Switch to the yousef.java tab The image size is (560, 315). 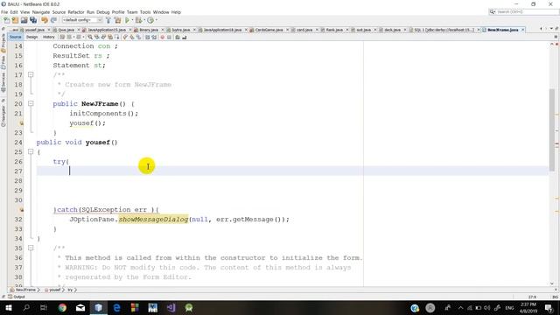click(35, 30)
